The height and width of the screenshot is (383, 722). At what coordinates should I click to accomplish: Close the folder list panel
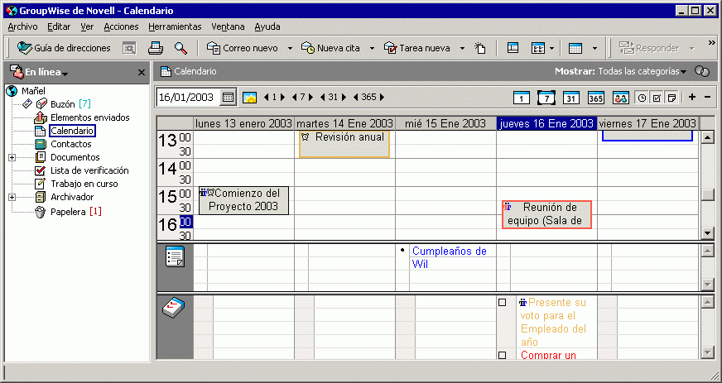tap(142, 73)
